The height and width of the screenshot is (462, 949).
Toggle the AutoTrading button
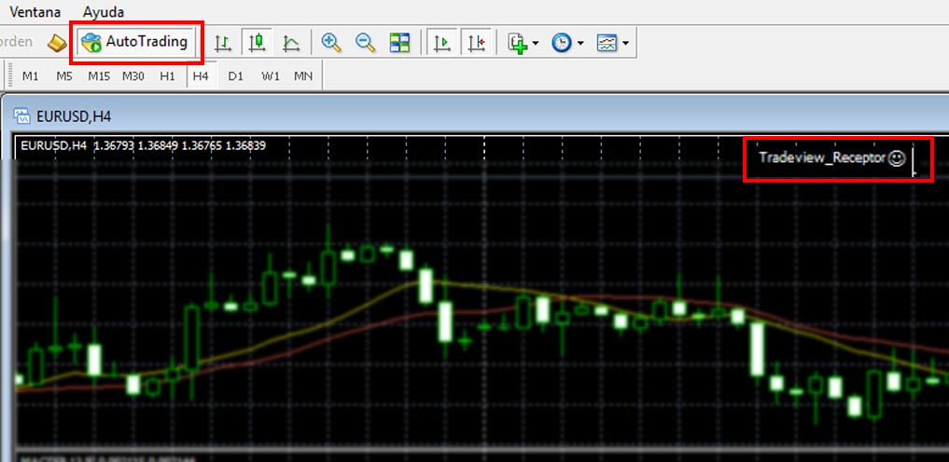(x=136, y=42)
